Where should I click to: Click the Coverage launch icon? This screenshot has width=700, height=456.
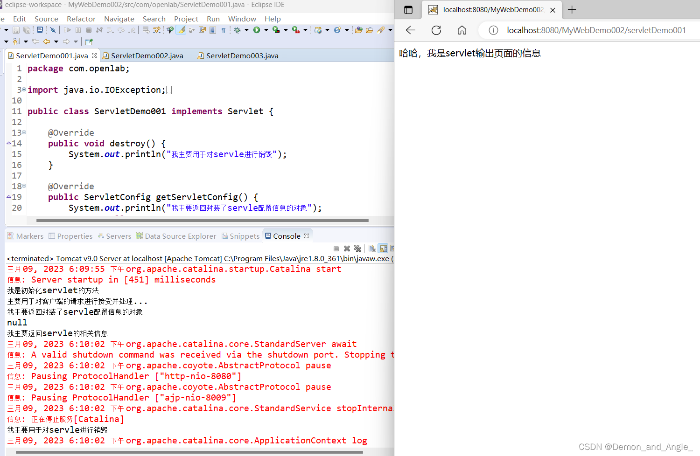tap(276, 30)
